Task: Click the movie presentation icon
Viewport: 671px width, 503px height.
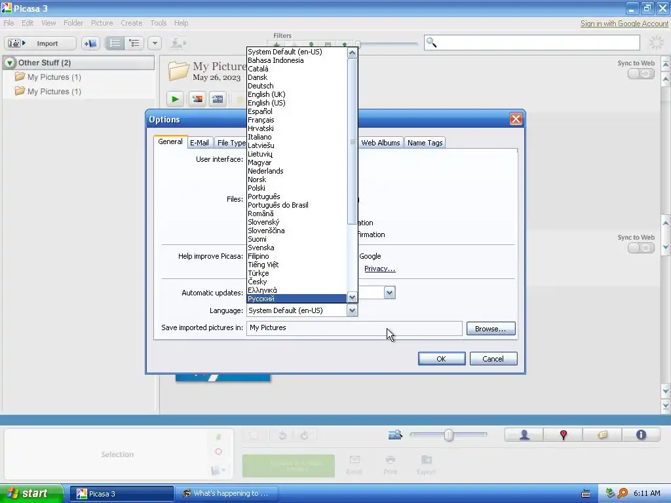Action: pos(218,100)
